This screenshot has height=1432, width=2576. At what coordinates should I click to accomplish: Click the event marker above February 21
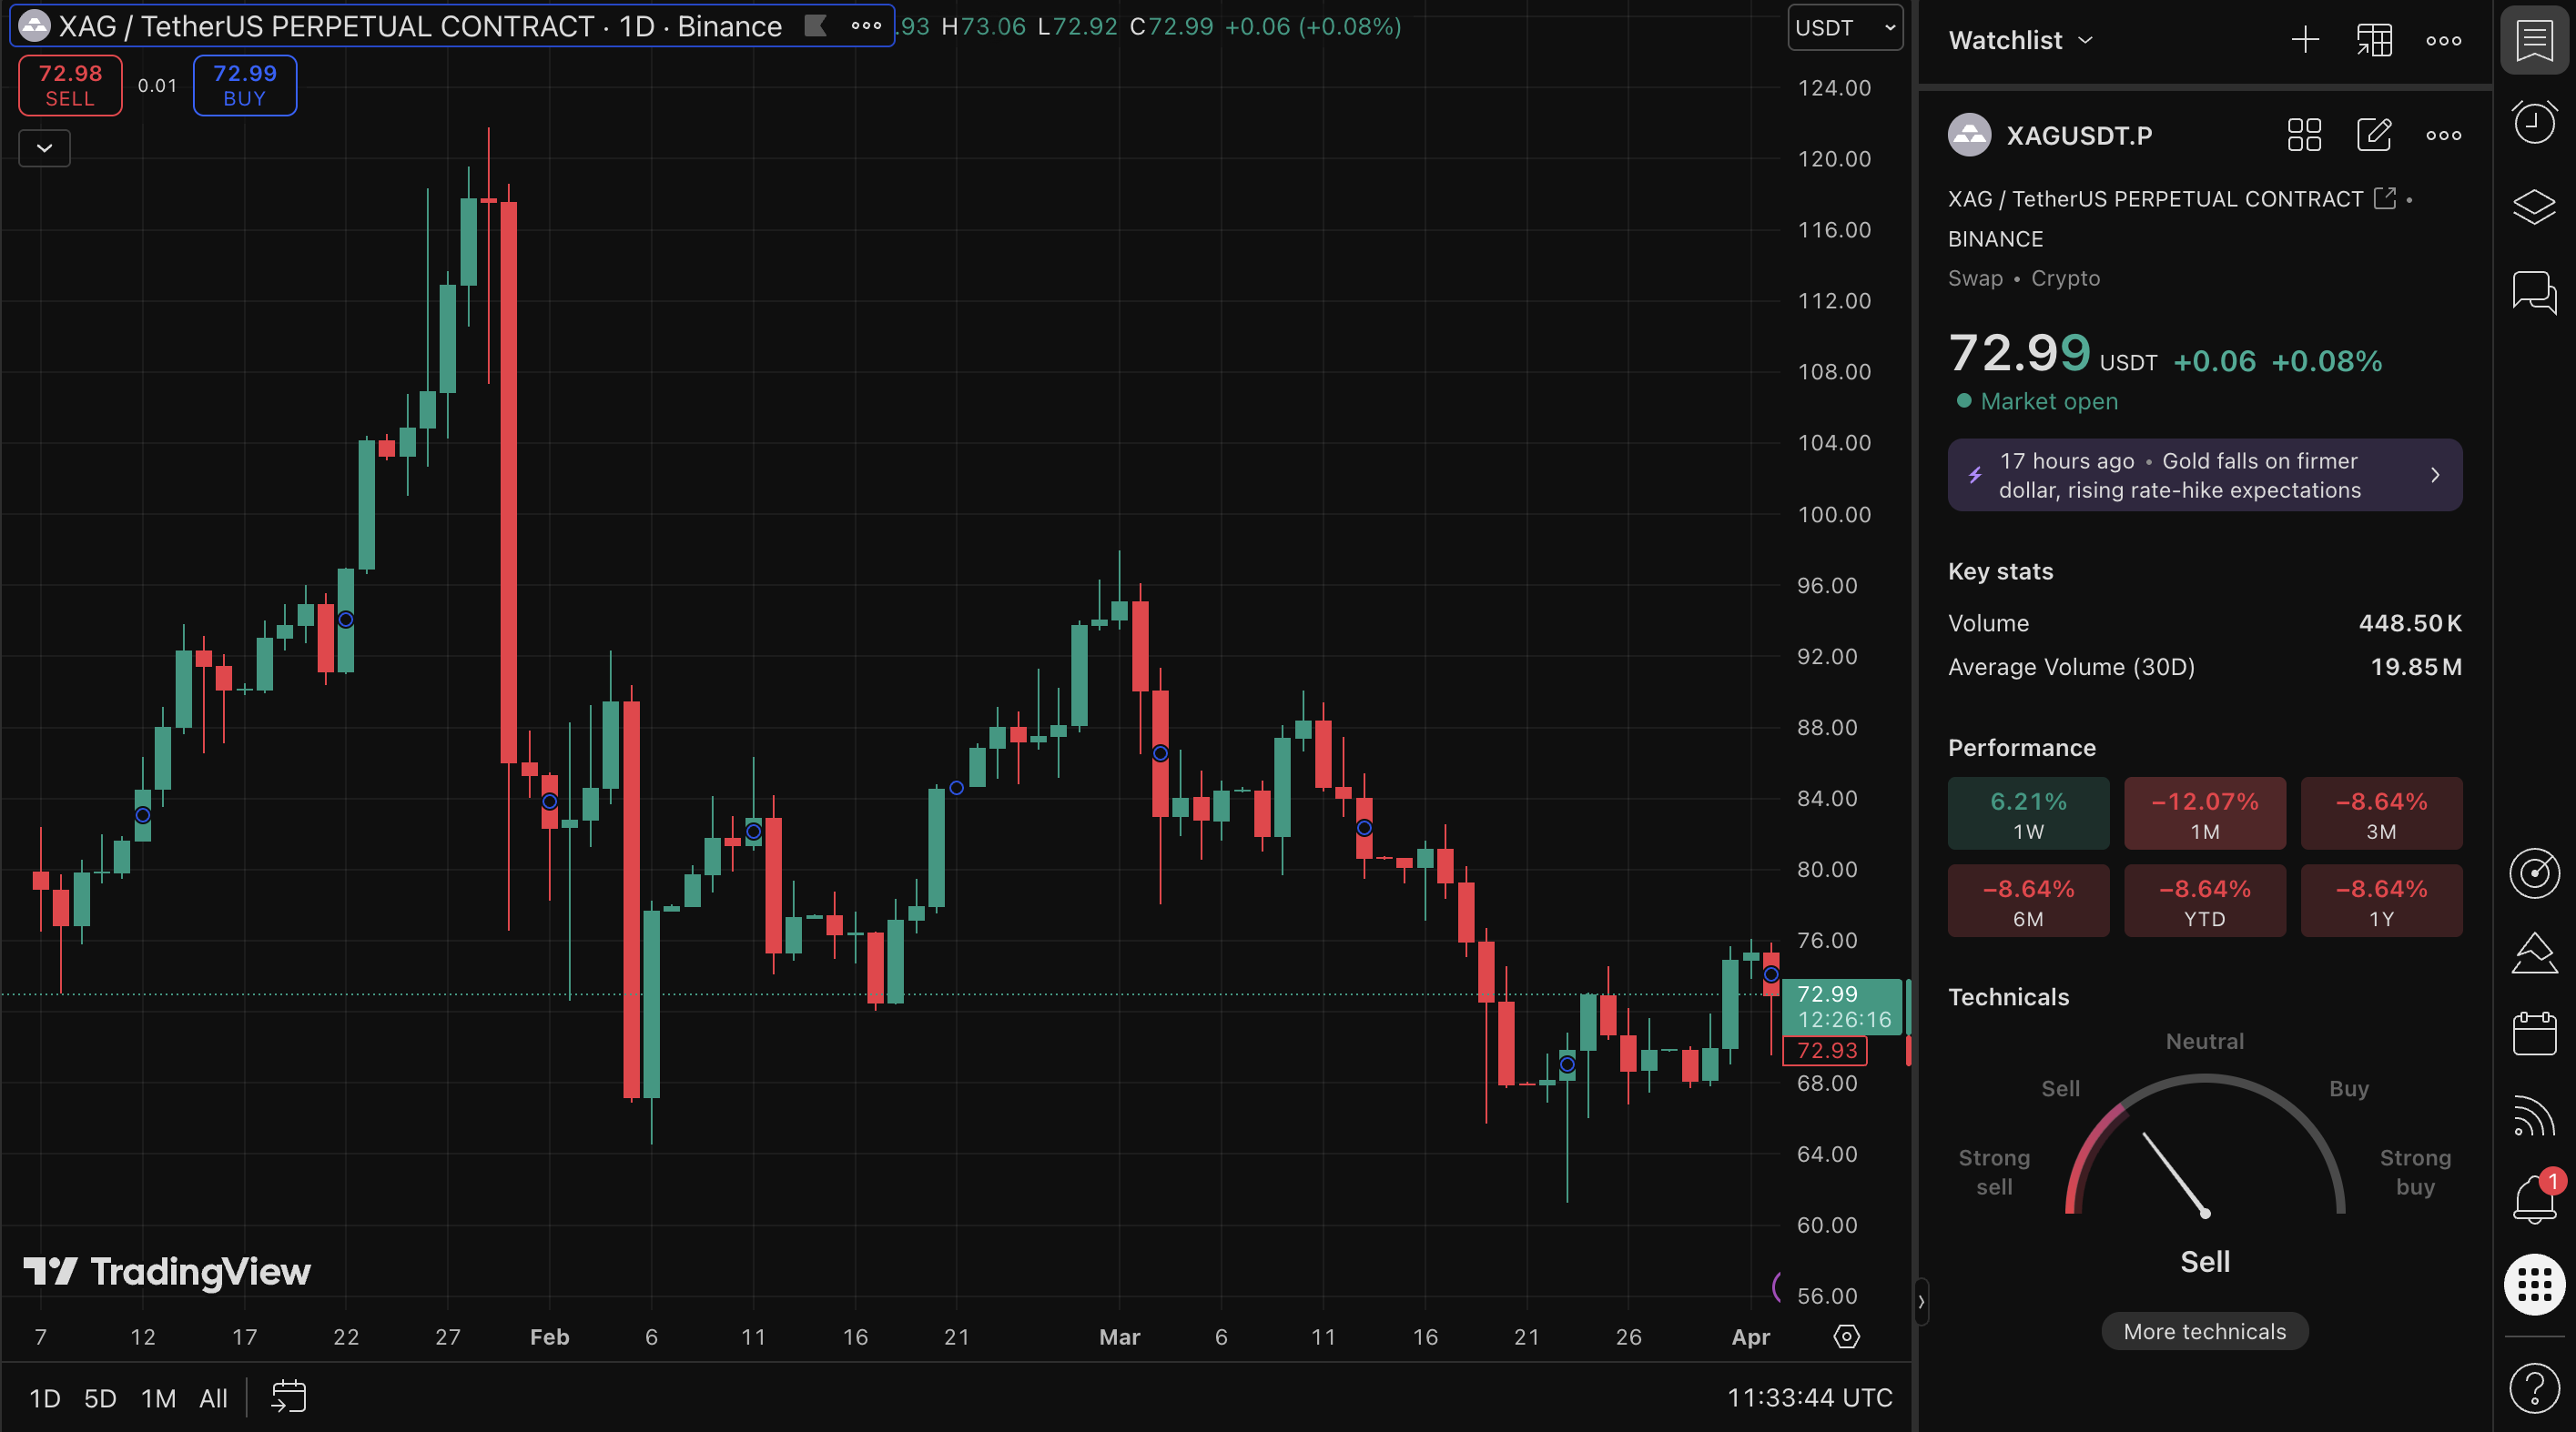click(x=956, y=788)
